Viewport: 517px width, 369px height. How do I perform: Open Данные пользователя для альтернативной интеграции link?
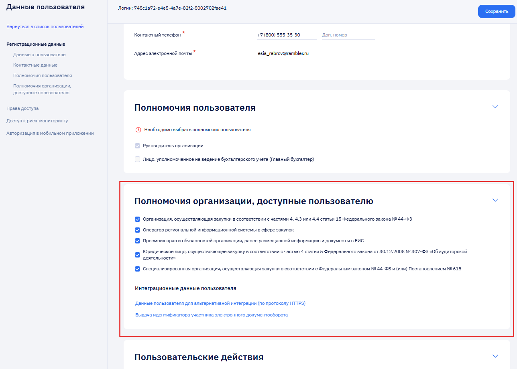coord(220,303)
